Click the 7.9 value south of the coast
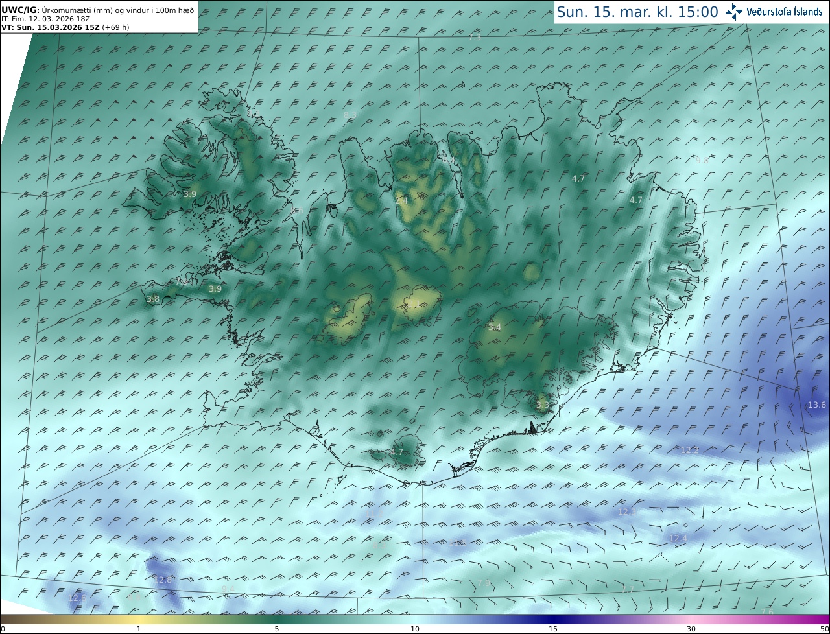The height and width of the screenshot is (634, 830). coord(484,583)
